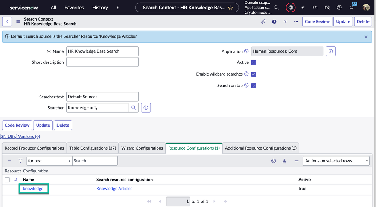This screenshot has height=207, width=376.
Task: Click the Searcher text field
Action: (x=102, y=97)
